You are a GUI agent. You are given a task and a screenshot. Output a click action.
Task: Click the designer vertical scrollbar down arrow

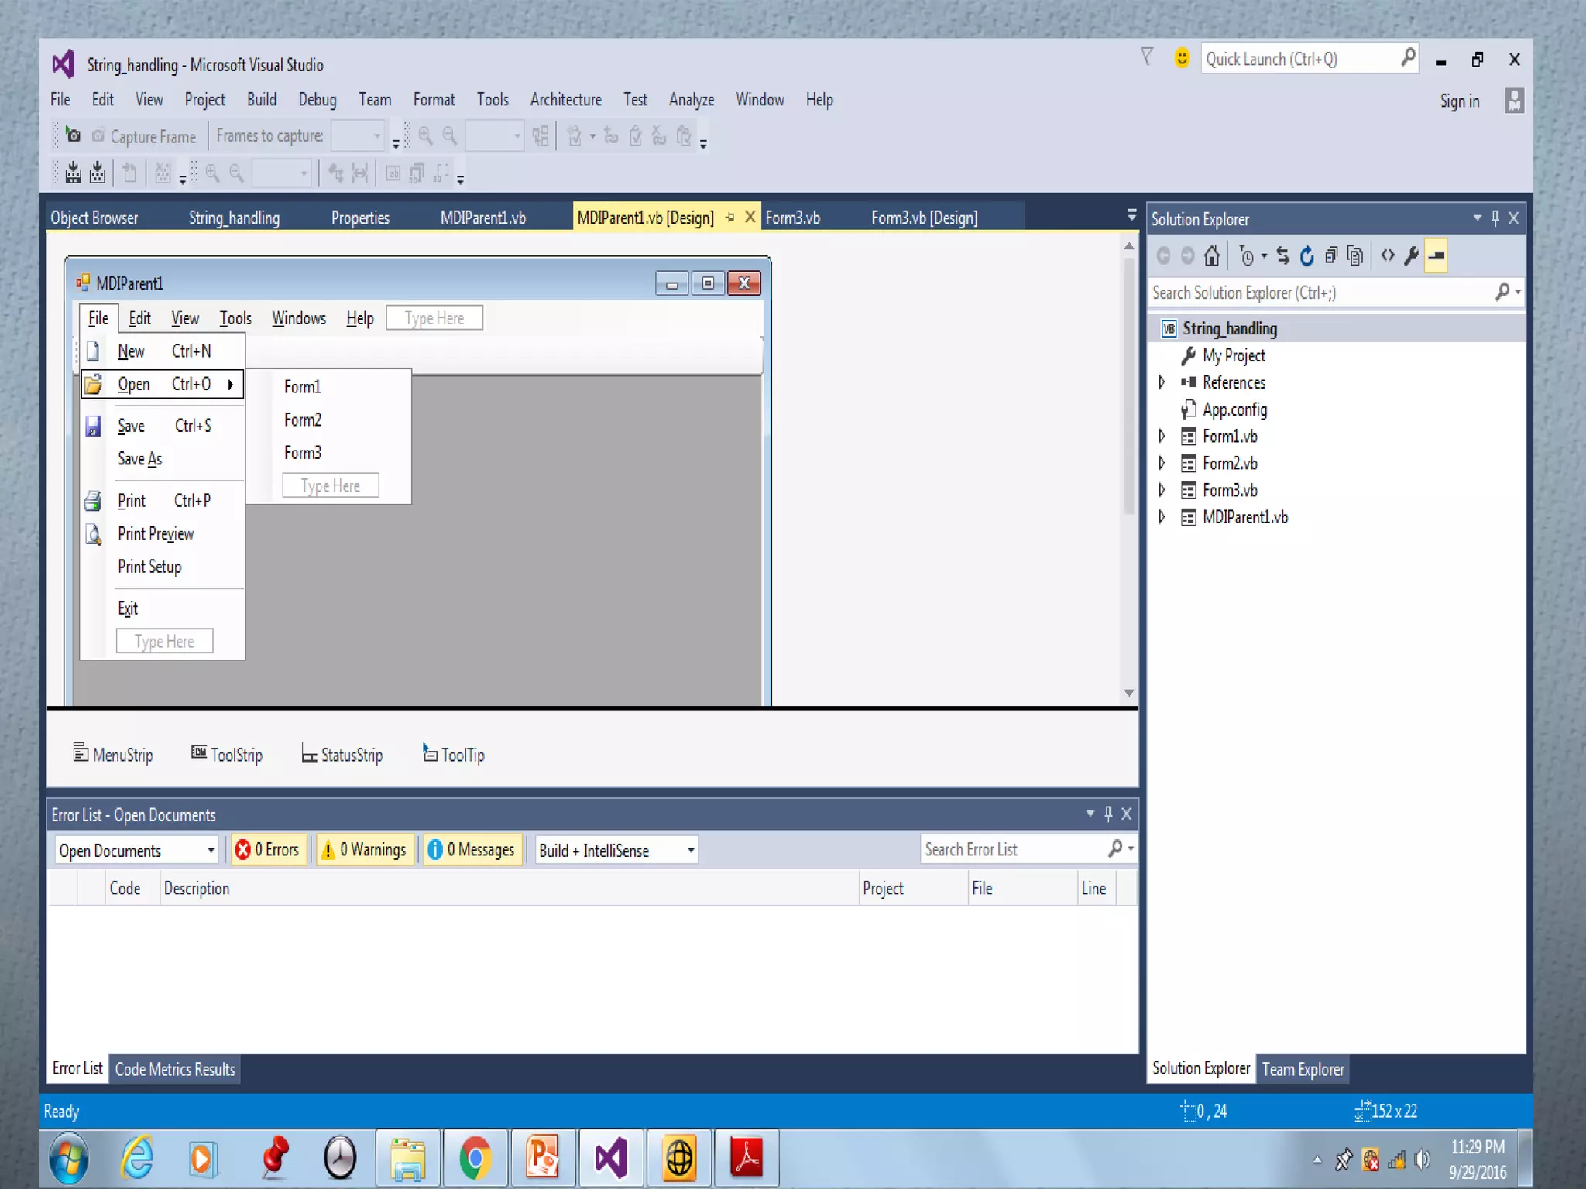coord(1129,693)
